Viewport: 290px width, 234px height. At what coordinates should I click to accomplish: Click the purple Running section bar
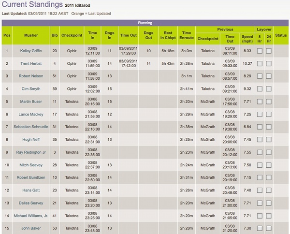(x=145, y=23)
